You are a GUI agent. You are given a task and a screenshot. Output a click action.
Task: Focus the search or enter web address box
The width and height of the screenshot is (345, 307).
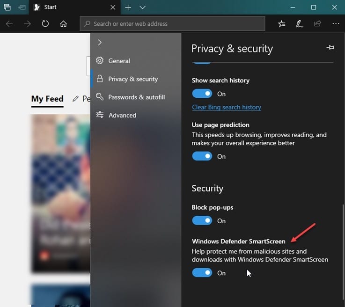click(172, 23)
